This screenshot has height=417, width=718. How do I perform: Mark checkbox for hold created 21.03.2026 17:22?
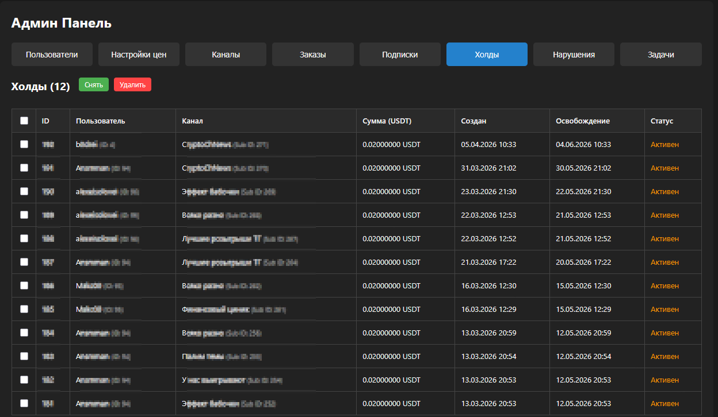[24, 262]
